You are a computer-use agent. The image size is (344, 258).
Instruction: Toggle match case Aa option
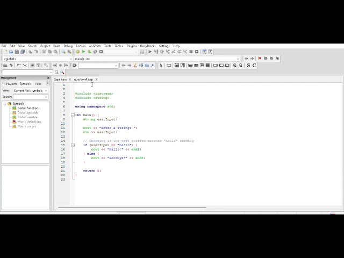coord(147,66)
